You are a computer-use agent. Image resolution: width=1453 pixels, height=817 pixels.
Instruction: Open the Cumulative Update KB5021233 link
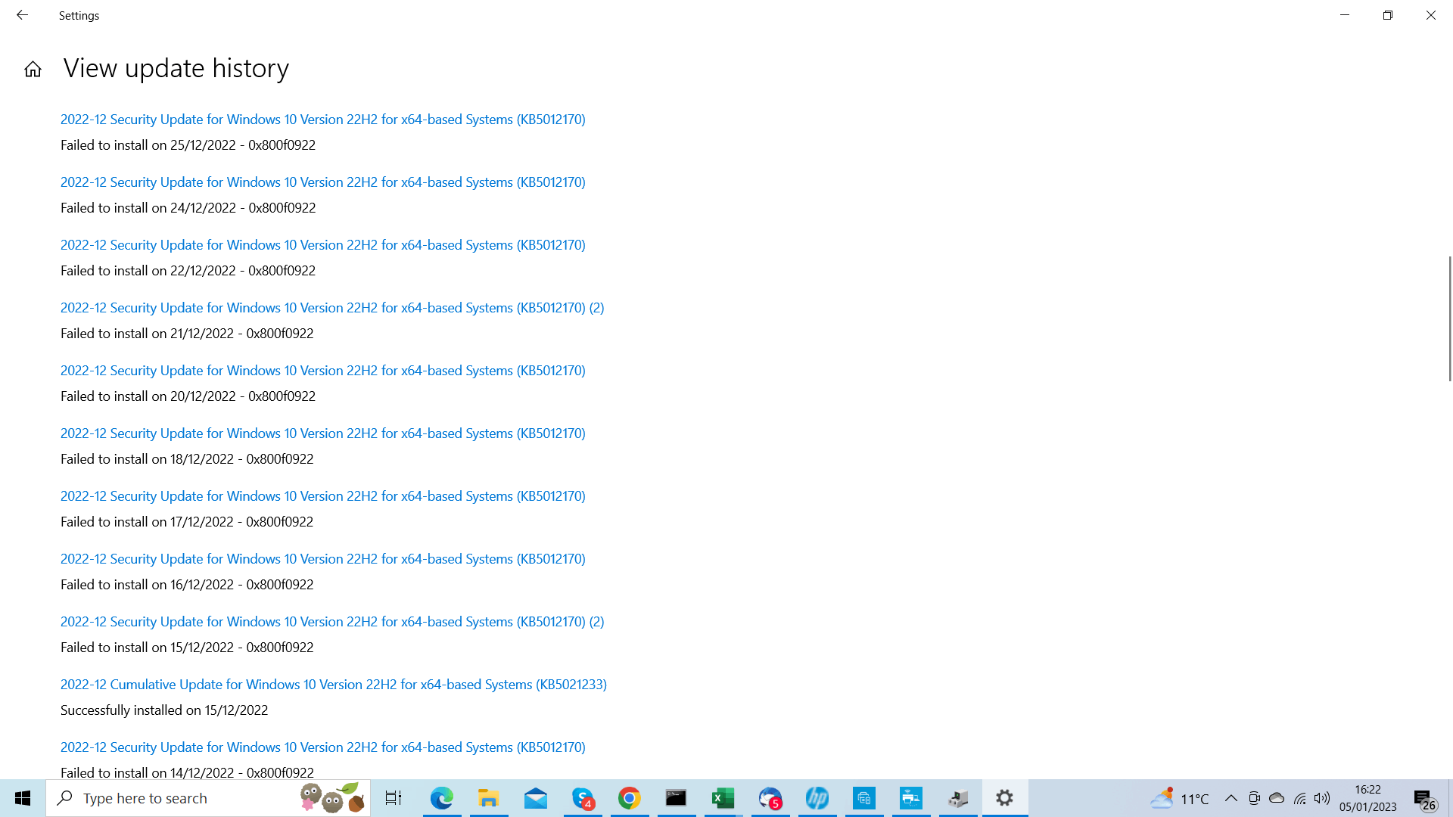click(333, 685)
